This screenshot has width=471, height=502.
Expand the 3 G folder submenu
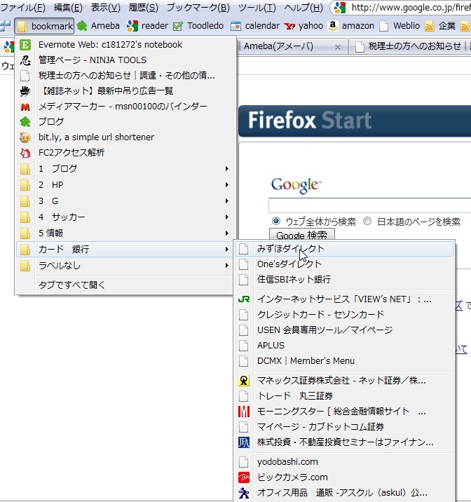[227, 201]
